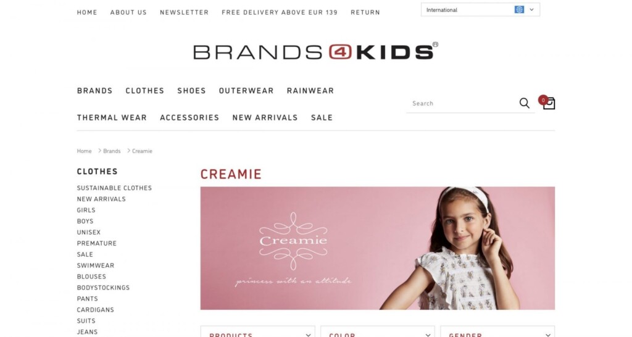The width and height of the screenshot is (632, 337).
Task: Click the Brands4Kids logo
Action: (315, 51)
